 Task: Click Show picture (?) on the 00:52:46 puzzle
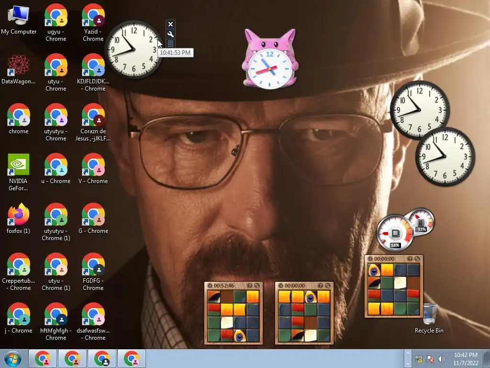coord(249,286)
